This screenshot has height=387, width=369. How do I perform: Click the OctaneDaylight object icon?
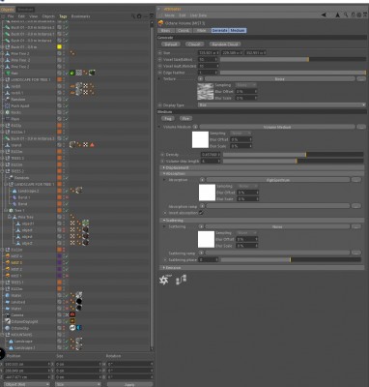(x=8, y=321)
